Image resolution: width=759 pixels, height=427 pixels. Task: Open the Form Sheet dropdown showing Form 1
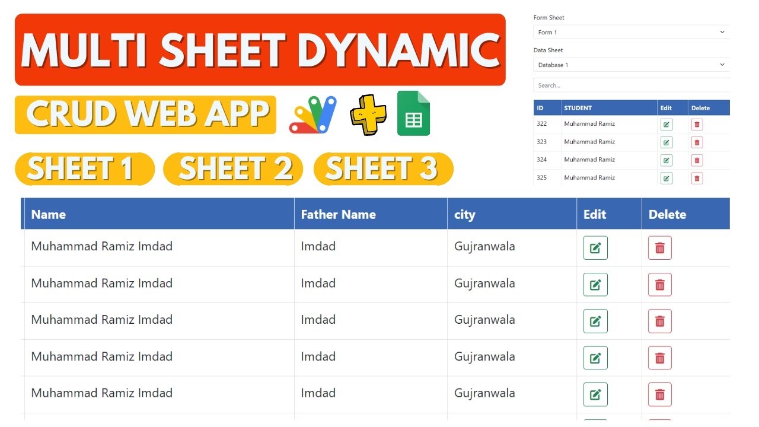[632, 32]
